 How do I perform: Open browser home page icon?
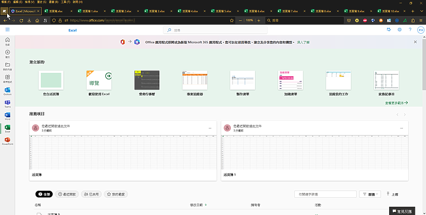(37, 20)
